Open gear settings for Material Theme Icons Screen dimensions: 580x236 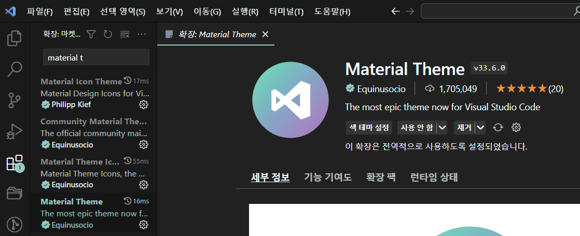coord(143,185)
